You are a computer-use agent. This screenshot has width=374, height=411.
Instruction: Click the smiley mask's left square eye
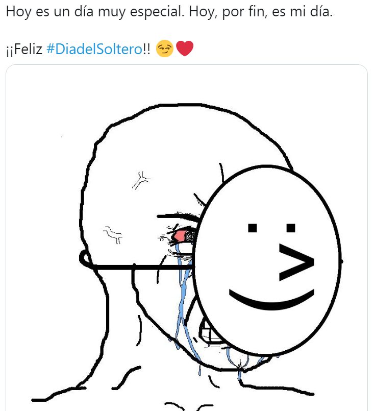click(x=253, y=228)
